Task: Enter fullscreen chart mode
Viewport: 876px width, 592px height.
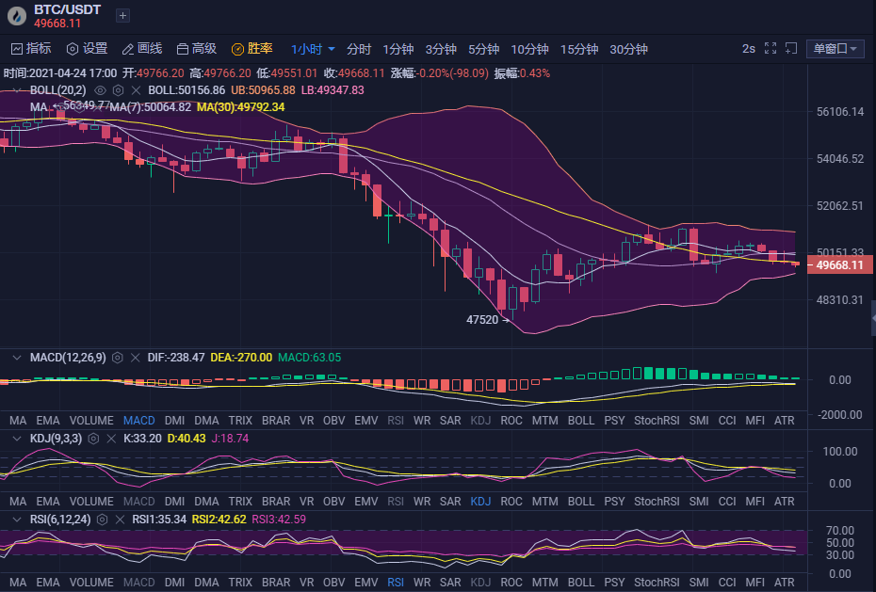Action: [771, 49]
